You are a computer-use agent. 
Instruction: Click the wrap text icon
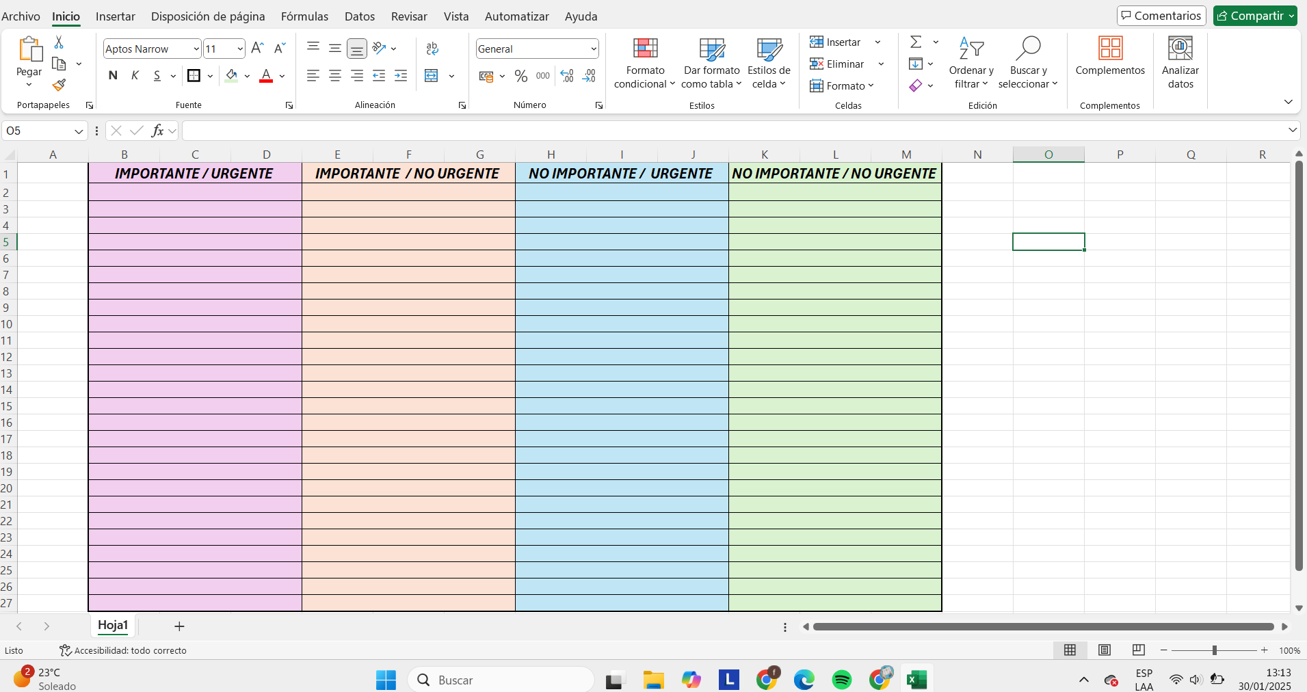(x=432, y=48)
